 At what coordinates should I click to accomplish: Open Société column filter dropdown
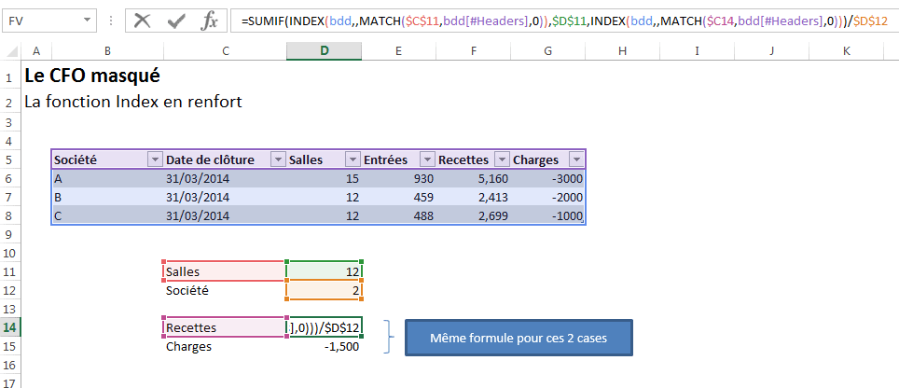(x=154, y=159)
